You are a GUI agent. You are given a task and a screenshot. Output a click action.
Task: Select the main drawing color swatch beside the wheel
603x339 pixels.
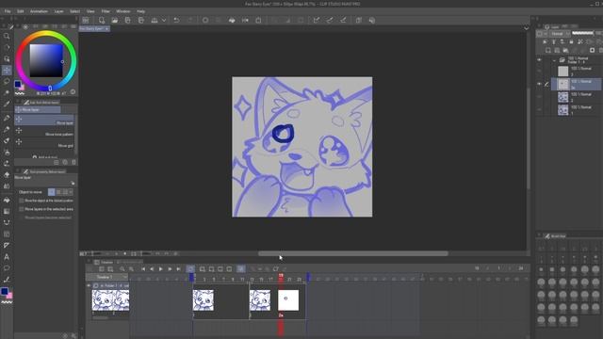click(17, 84)
